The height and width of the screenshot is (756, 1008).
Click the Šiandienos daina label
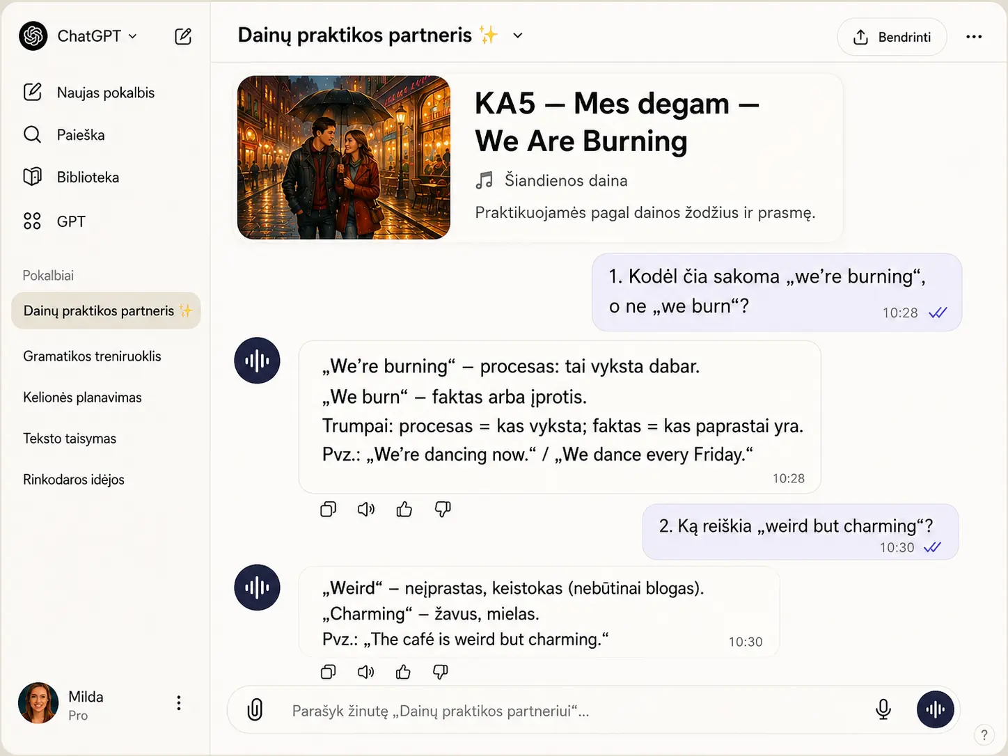[566, 181]
